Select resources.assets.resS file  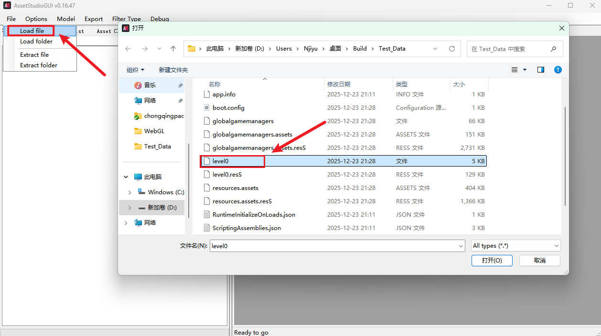pyautogui.click(x=242, y=201)
